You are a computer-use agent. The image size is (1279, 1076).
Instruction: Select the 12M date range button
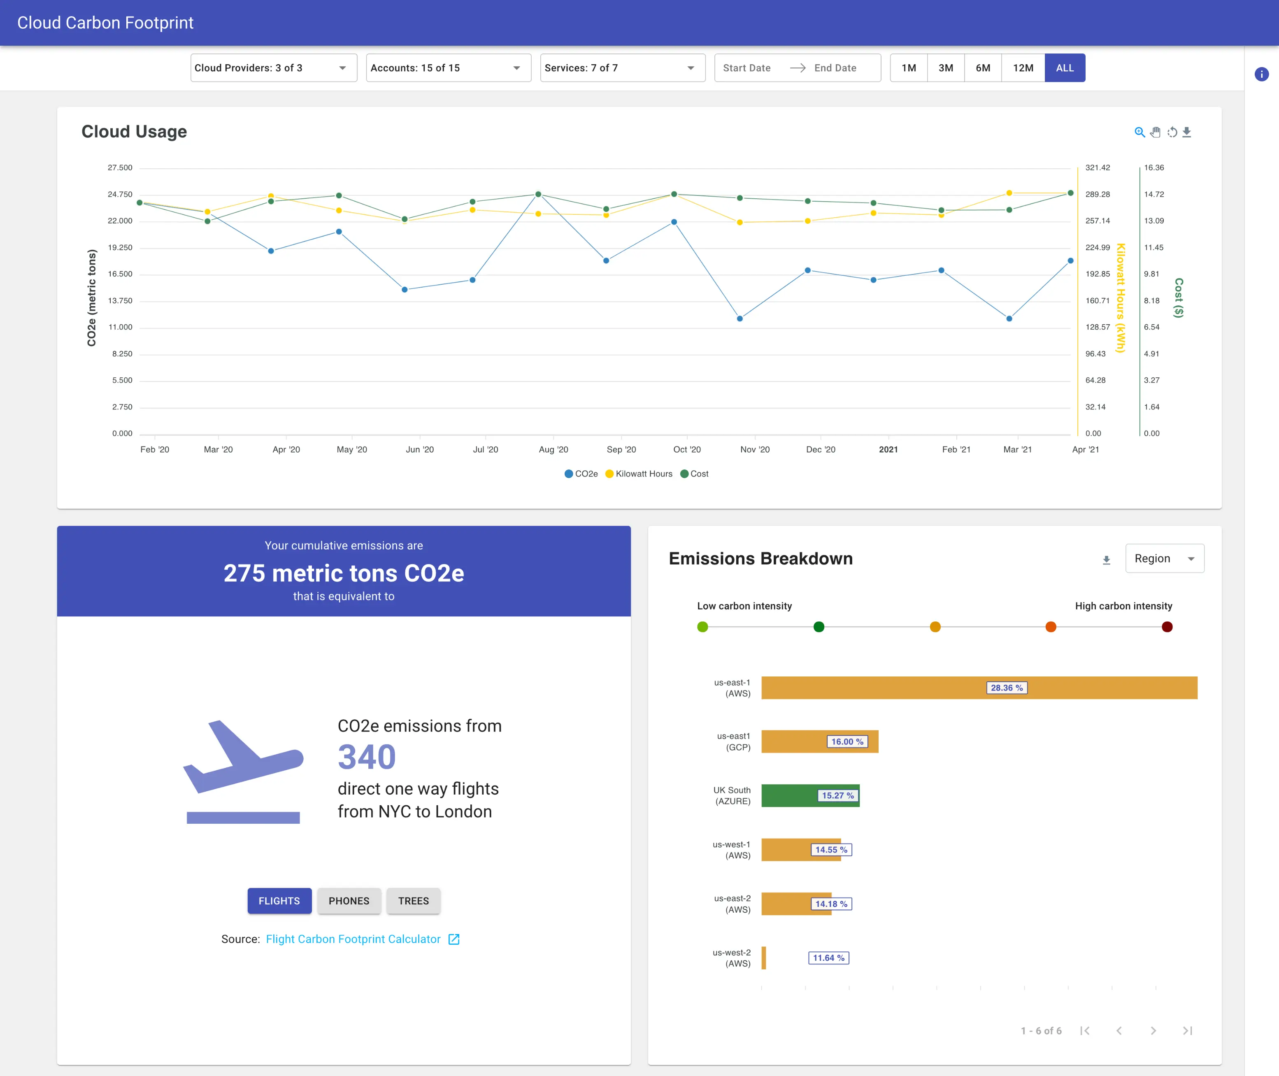pyautogui.click(x=1023, y=68)
